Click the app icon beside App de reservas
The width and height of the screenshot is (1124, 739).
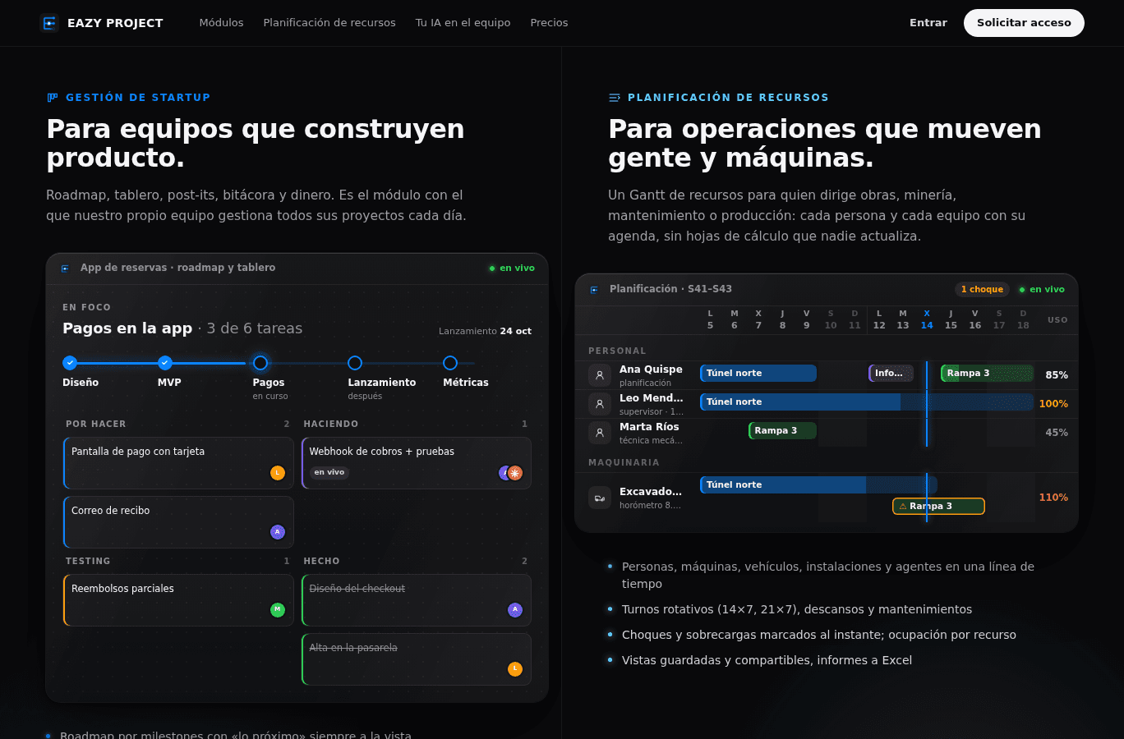point(66,269)
